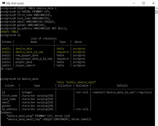The height and width of the screenshot is (126, 158).
Task: Click 'player_import' table name row
Action: tap(25, 65)
